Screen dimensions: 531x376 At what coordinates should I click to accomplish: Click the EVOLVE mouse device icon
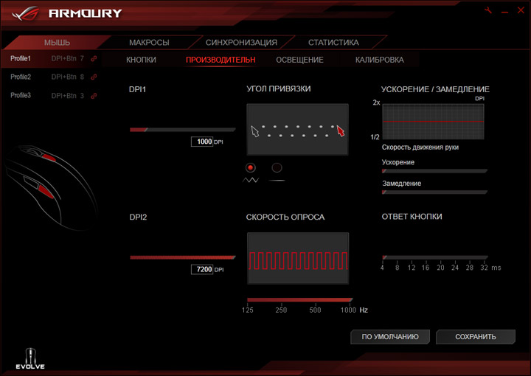30,359
